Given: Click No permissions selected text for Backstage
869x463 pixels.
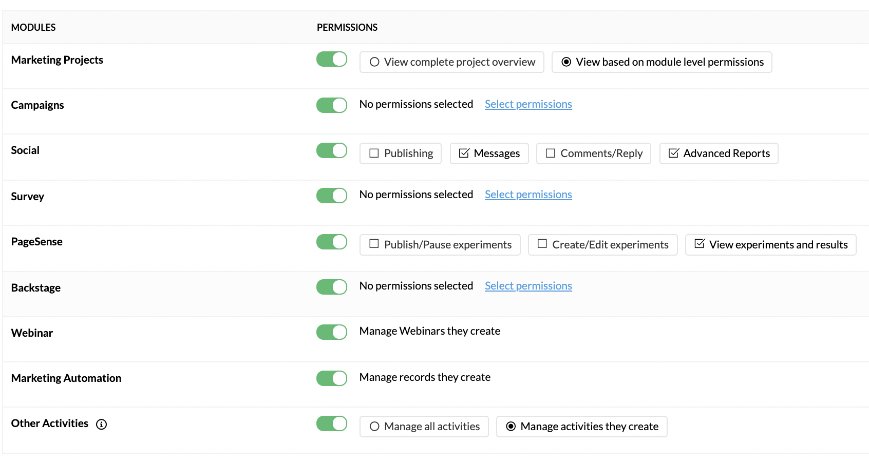Looking at the screenshot, I should pos(417,286).
